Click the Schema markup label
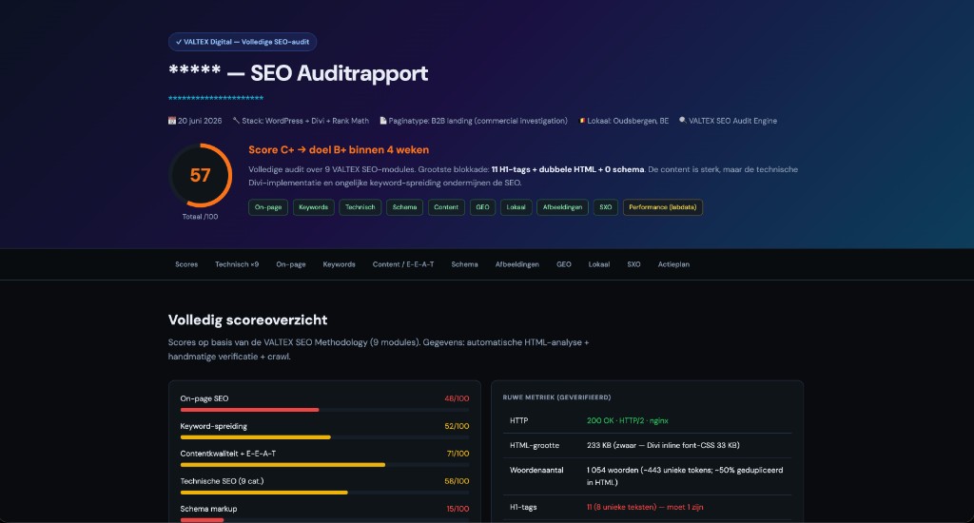This screenshot has width=974, height=523. [208, 509]
